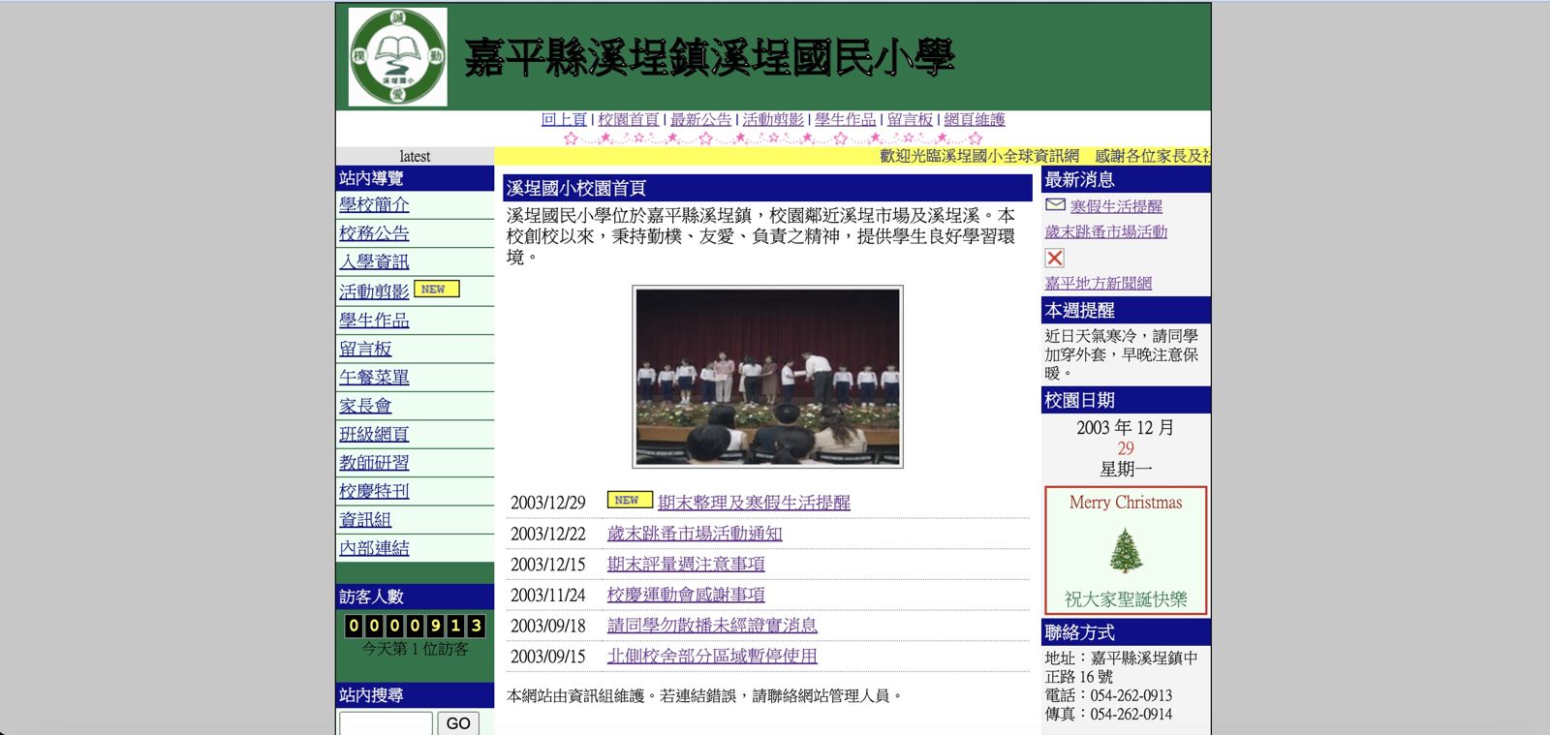Open 最新公告 in top navigation
The width and height of the screenshot is (1550, 735).
700,119
